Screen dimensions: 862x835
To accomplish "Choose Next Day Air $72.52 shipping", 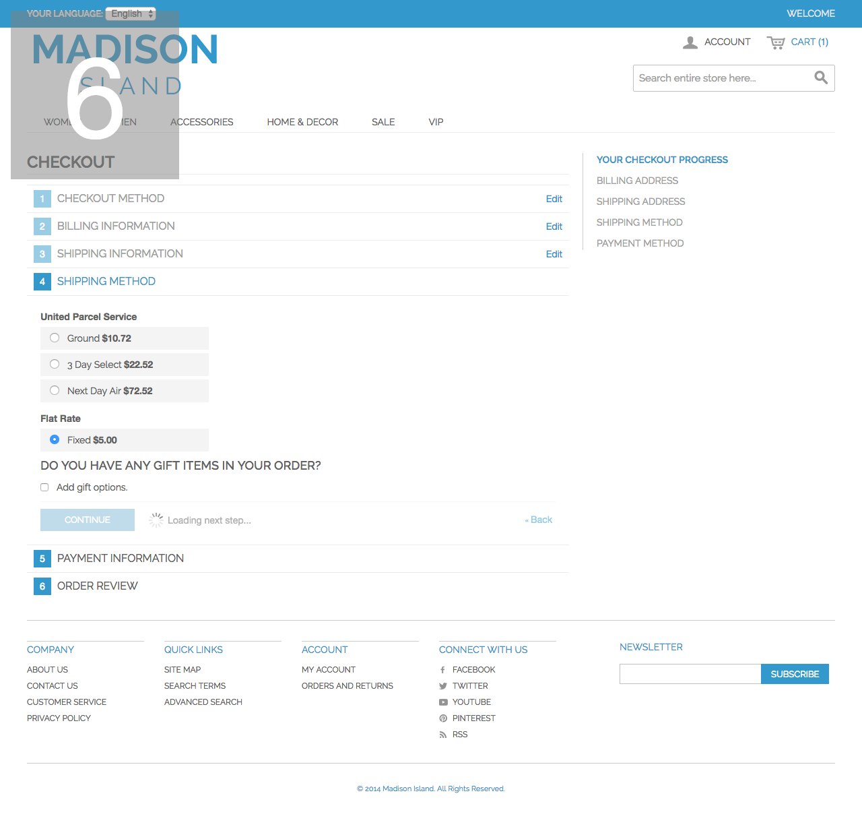I will click(55, 390).
